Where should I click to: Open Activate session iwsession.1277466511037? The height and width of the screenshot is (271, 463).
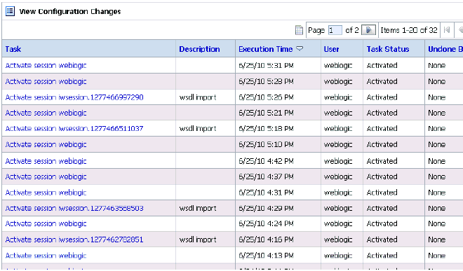pyautogui.click(x=74, y=129)
